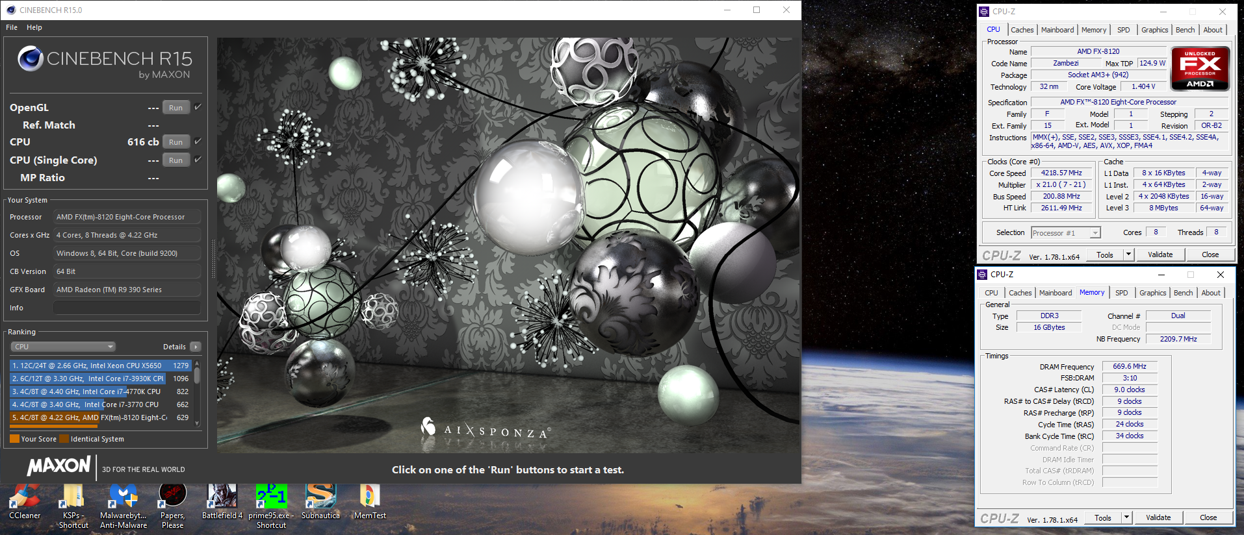Open SPD tab in lower CPU-Z window
The image size is (1244, 535).
click(1122, 293)
